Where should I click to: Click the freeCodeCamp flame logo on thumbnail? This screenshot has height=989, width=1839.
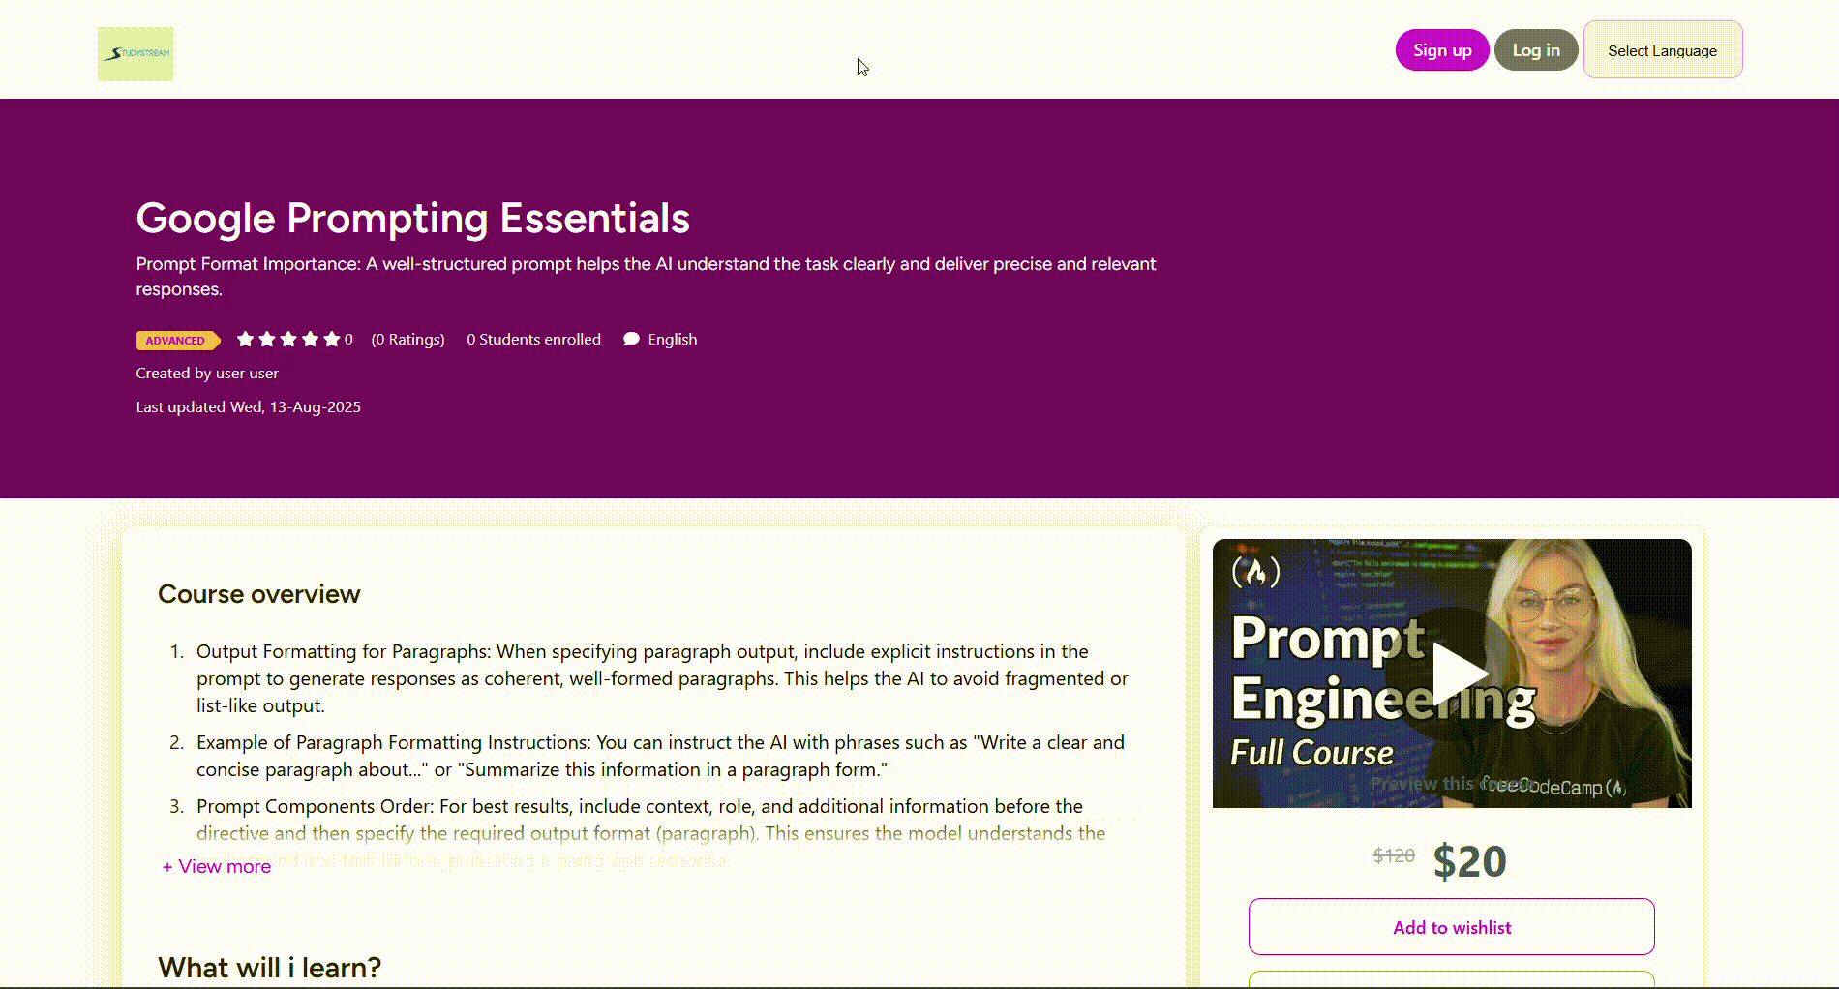click(1255, 572)
